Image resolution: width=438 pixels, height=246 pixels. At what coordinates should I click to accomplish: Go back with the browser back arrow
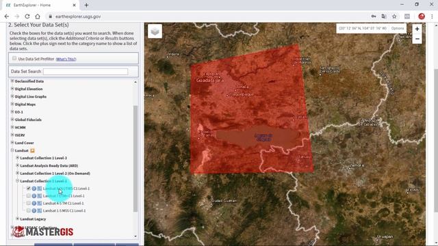click(x=7, y=16)
